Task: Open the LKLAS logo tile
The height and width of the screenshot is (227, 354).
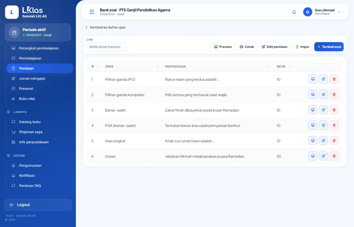Action: point(12,12)
